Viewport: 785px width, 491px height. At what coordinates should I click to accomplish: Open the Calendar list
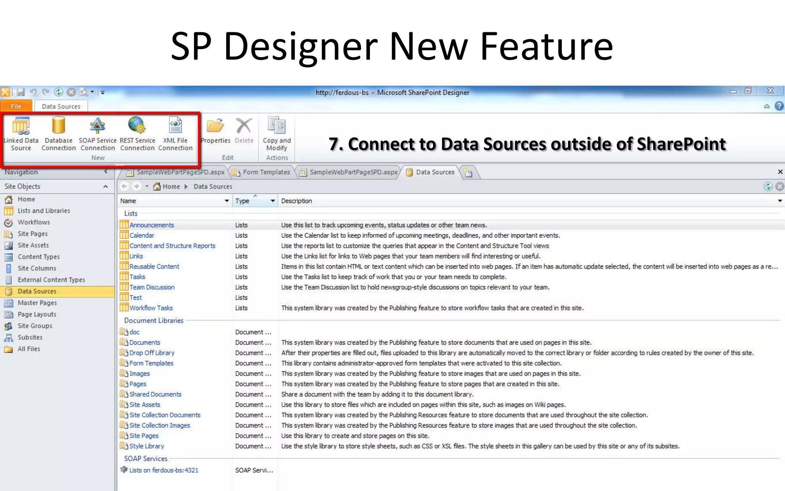click(x=142, y=236)
